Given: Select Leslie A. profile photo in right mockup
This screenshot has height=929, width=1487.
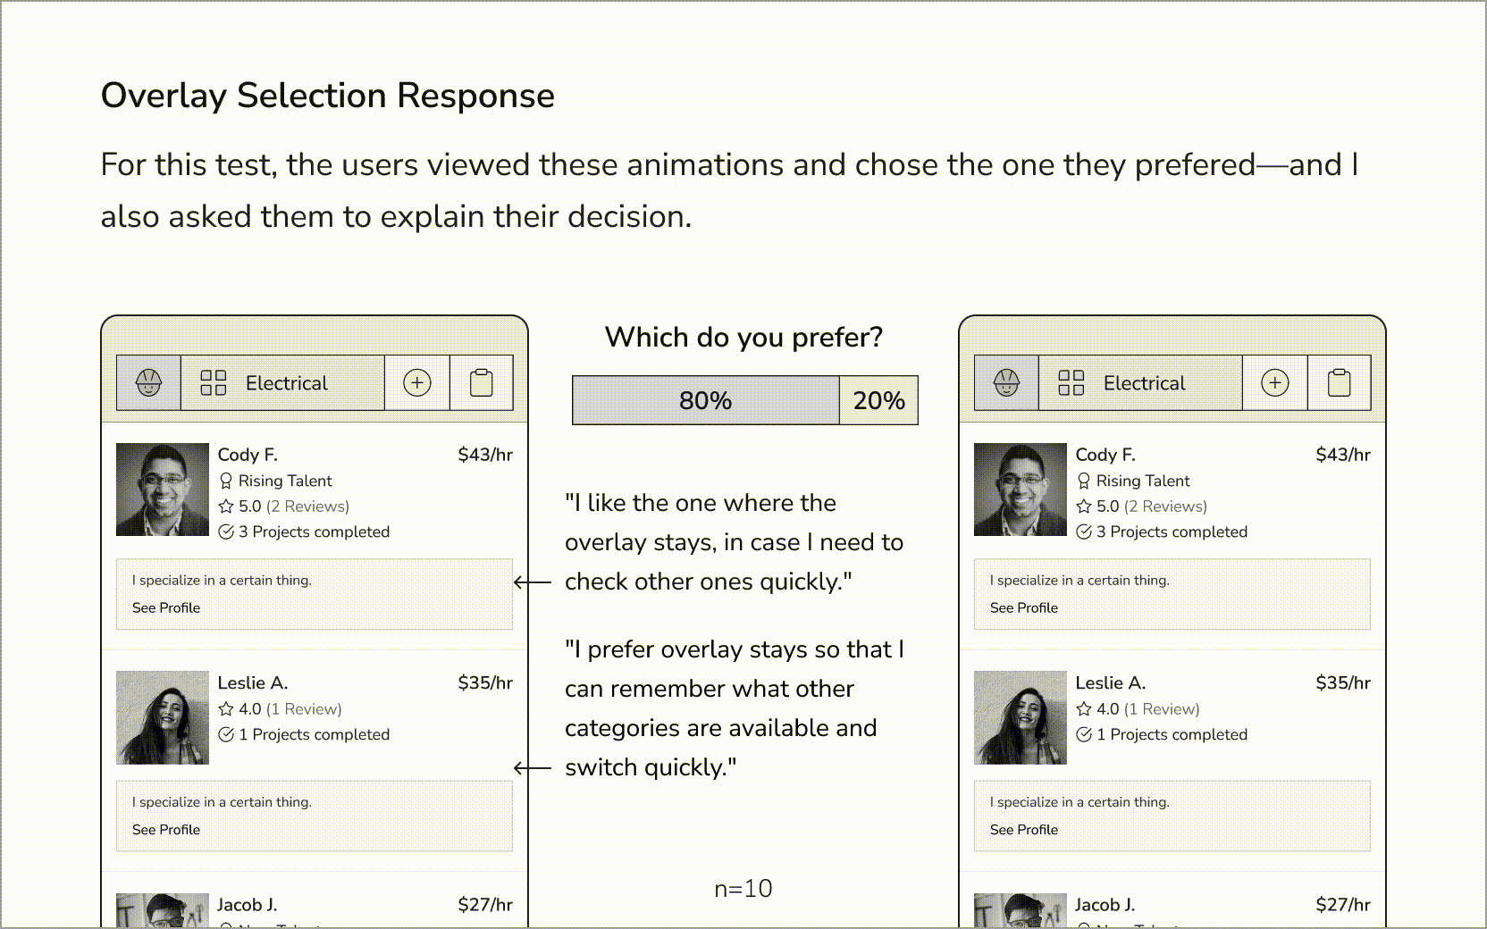Looking at the screenshot, I should pyautogui.click(x=1021, y=717).
